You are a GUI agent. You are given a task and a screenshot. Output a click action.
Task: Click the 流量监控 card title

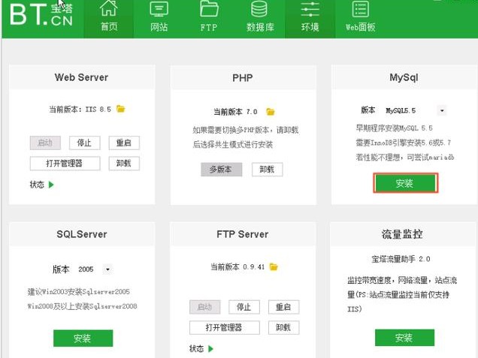coord(402,234)
